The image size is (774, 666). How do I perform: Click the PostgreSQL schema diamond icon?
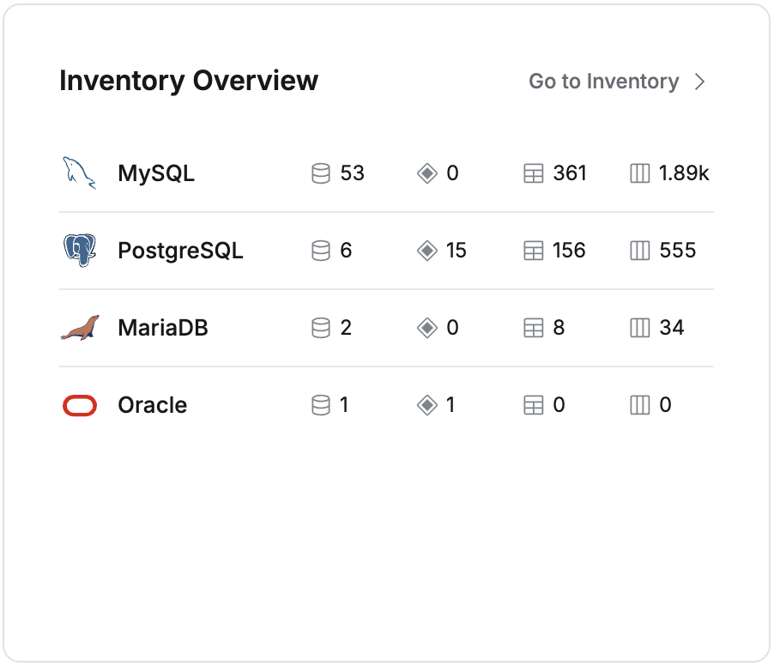point(426,251)
